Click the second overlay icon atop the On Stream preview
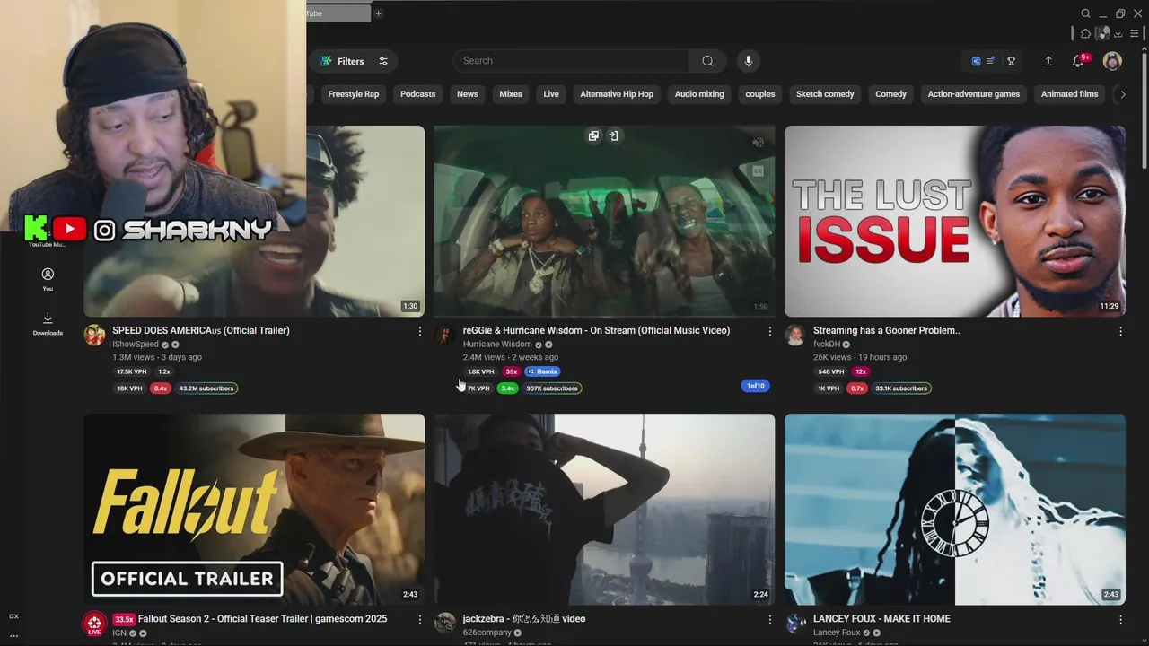The width and height of the screenshot is (1149, 646). pyautogui.click(x=614, y=136)
